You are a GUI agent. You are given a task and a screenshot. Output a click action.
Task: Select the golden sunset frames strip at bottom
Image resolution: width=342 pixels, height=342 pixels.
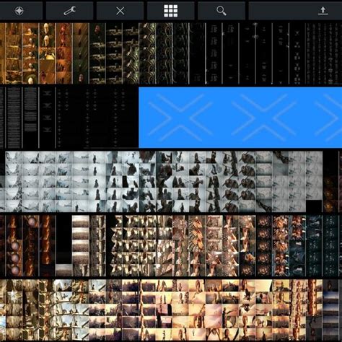pos(171,310)
